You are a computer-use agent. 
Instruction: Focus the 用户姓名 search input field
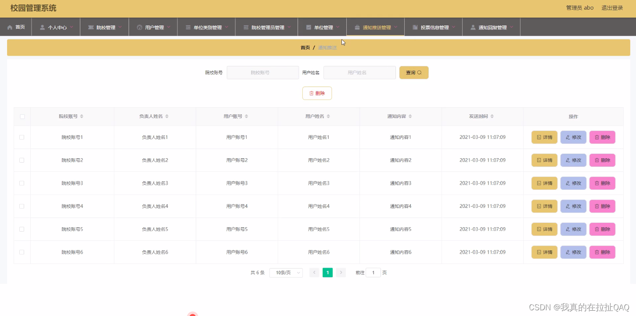pos(359,73)
